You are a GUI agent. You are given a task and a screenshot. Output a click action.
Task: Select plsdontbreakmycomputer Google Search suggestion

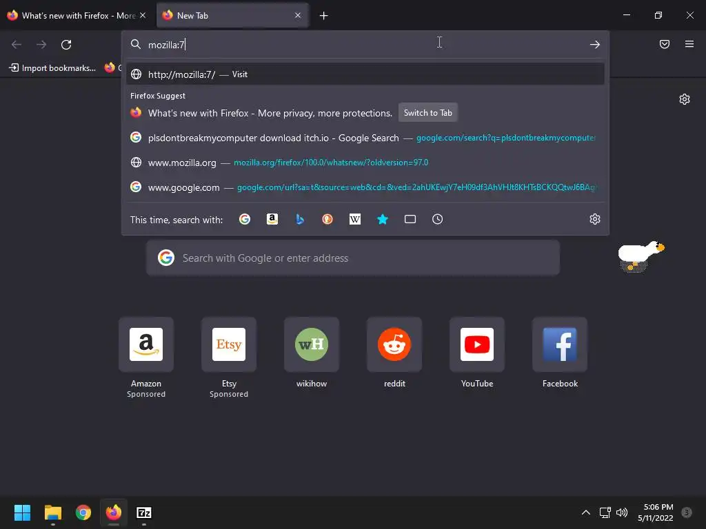click(365, 138)
